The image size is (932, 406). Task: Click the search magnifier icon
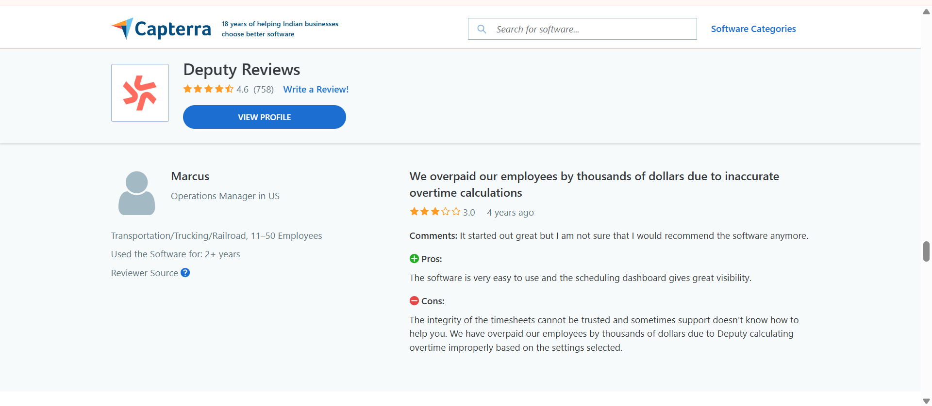(482, 29)
